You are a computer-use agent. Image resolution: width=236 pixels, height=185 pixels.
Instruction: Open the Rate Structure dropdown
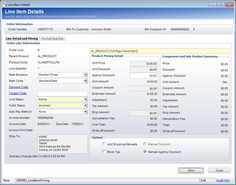click(85, 75)
